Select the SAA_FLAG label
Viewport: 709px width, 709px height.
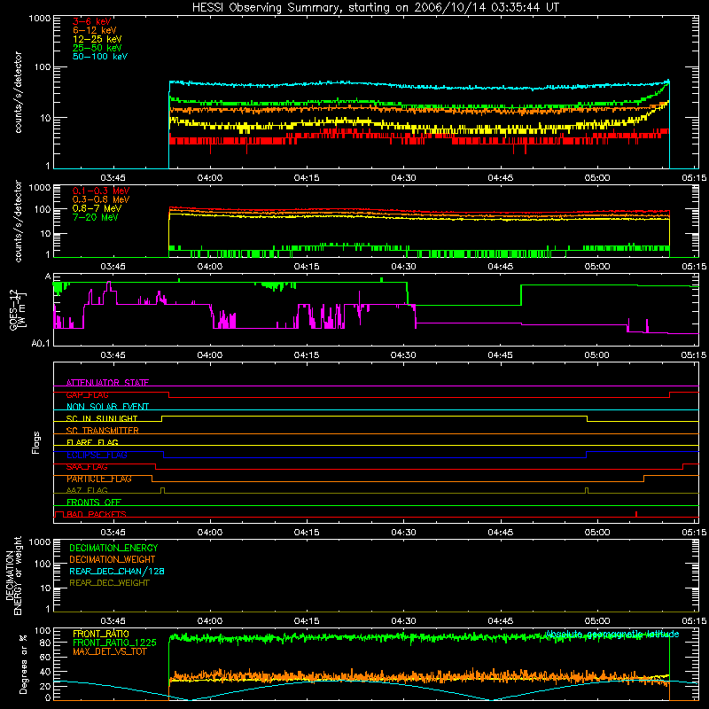tap(87, 467)
